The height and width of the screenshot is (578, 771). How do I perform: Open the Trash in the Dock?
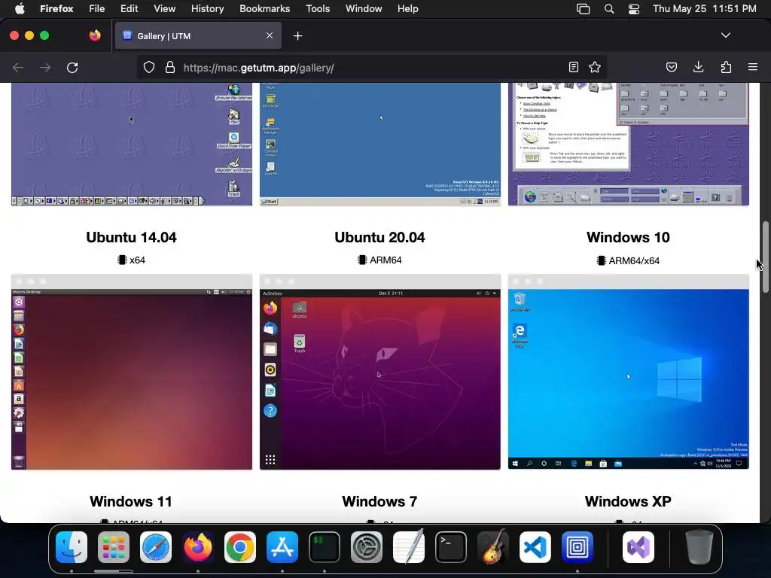pyautogui.click(x=699, y=547)
